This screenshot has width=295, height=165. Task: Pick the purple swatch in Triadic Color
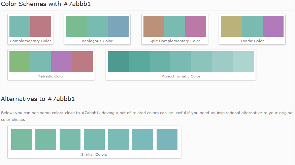coord(273,26)
